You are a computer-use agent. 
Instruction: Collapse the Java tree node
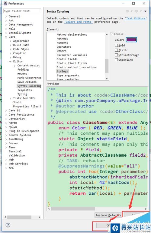(x=6, y=37)
